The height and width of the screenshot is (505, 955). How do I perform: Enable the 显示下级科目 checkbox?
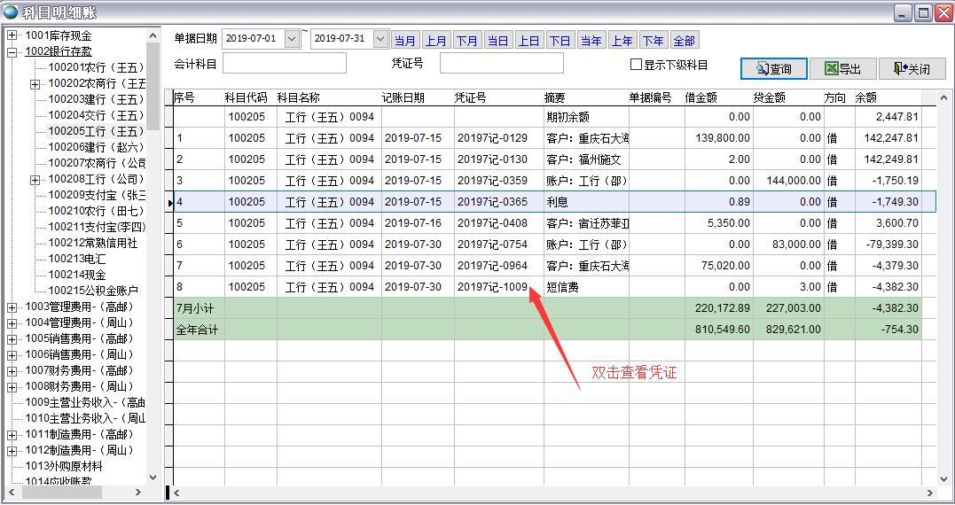pyautogui.click(x=636, y=65)
